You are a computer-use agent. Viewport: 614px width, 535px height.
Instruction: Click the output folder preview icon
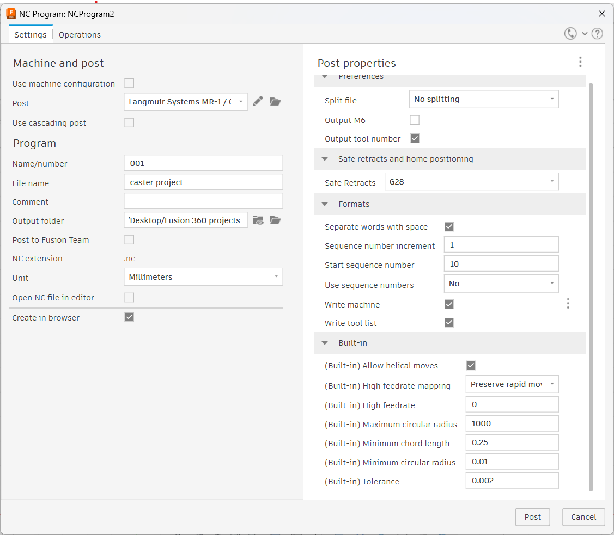coord(258,220)
